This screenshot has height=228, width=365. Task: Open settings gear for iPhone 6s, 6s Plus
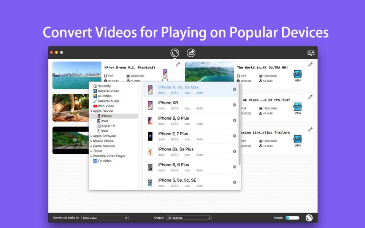[235, 152]
